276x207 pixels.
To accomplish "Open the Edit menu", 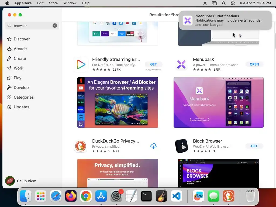I will [40, 3].
